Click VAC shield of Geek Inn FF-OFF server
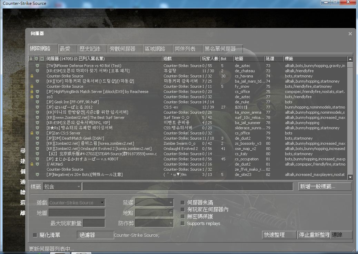Viewport: 358px width, 254px height. pyautogui.click(x=38, y=102)
